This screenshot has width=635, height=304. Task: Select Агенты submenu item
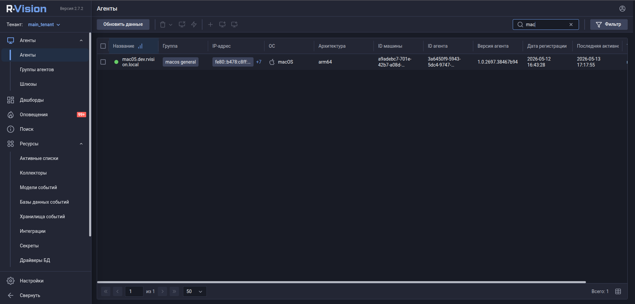(x=45, y=55)
